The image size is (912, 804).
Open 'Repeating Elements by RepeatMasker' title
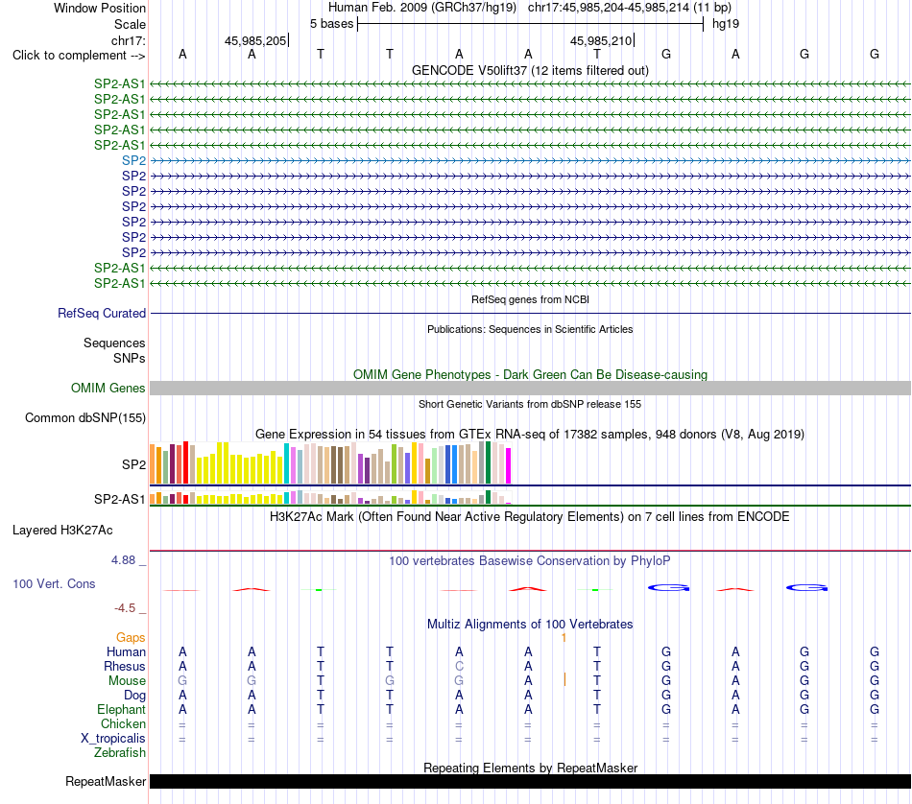pos(530,768)
